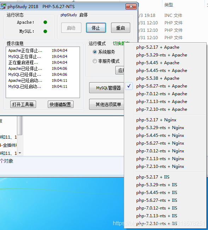
Task: Select the log line MySQL正在停止…
Action: tap(37, 57)
